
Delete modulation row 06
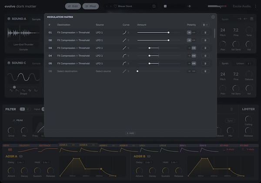pyautogui.click(x=205, y=71)
